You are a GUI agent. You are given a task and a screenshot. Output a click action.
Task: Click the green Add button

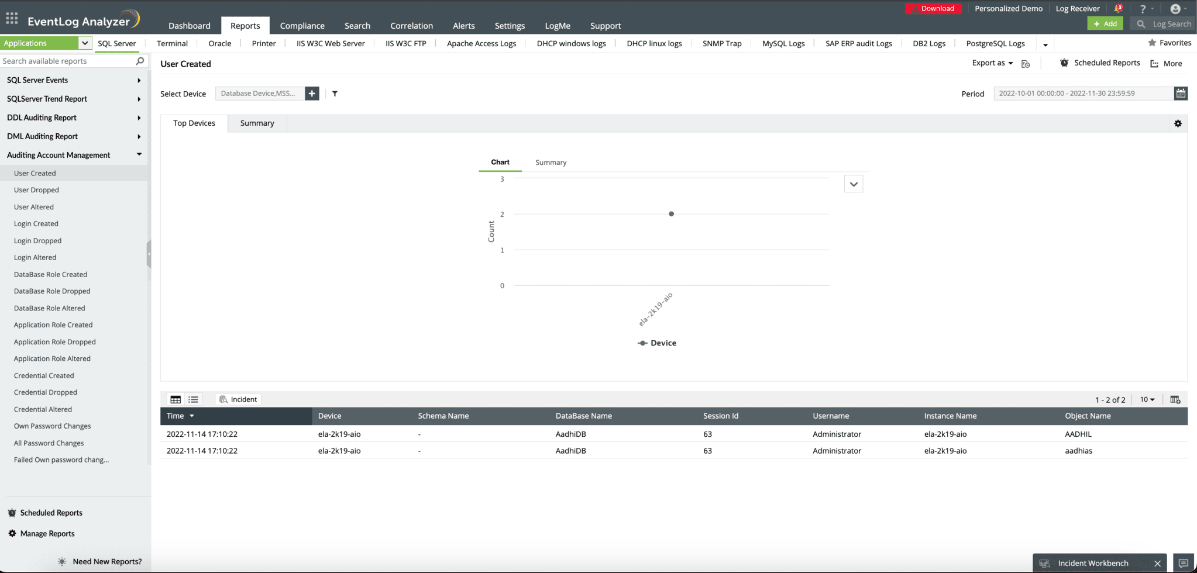coord(1105,24)
